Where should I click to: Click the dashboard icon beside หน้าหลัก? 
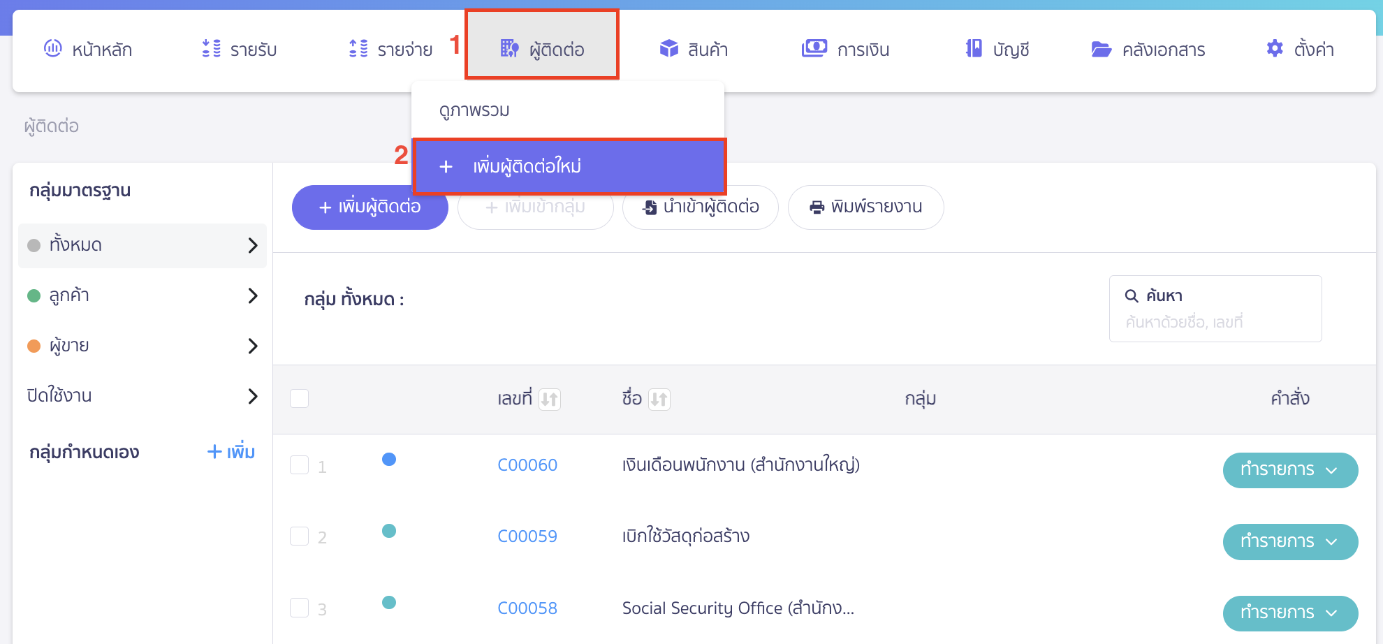53,48
